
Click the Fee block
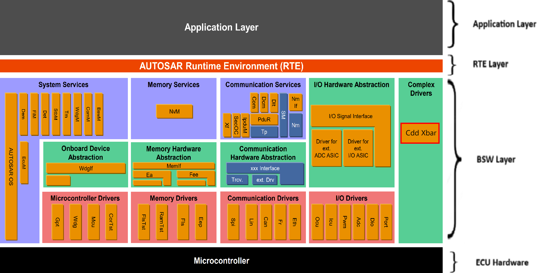tap(194, 174)
